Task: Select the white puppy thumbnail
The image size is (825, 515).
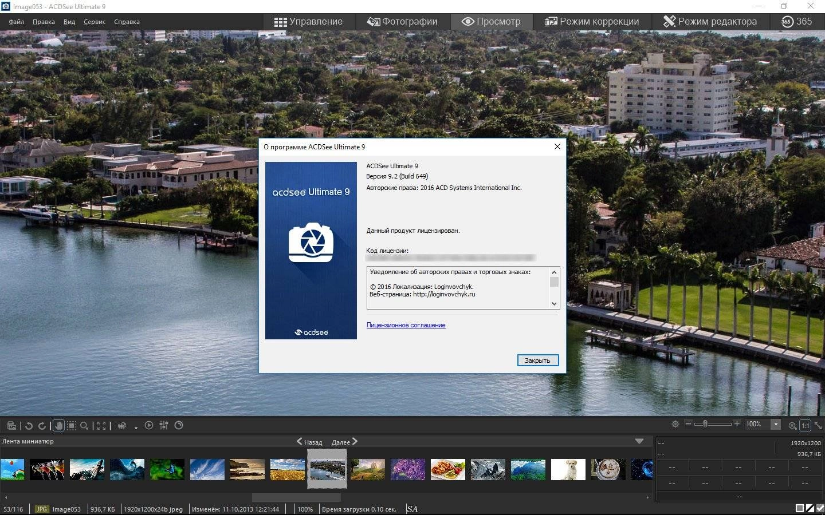Action: (x=568, y=469)
